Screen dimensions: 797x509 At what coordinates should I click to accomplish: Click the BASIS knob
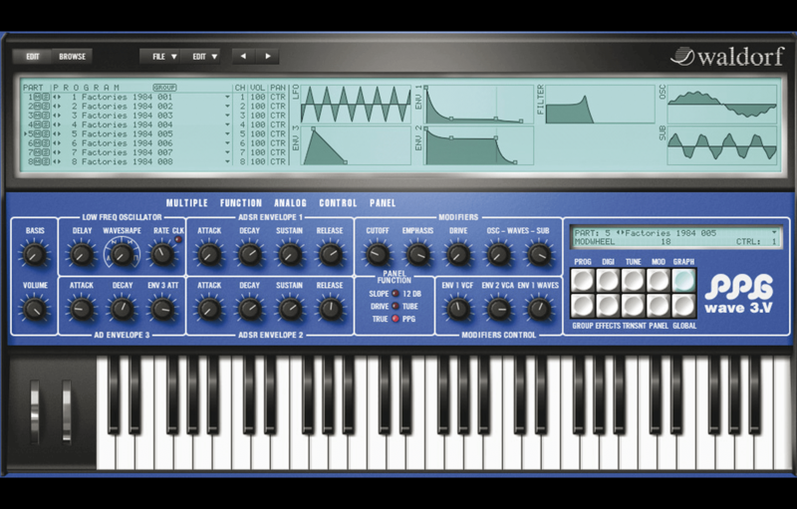tap(35, 254)
